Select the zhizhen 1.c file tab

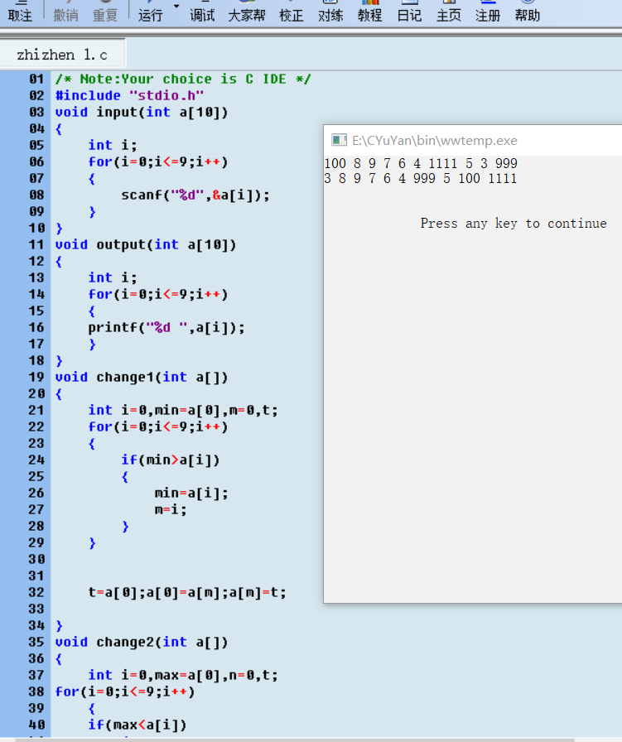tap(62, 55)
